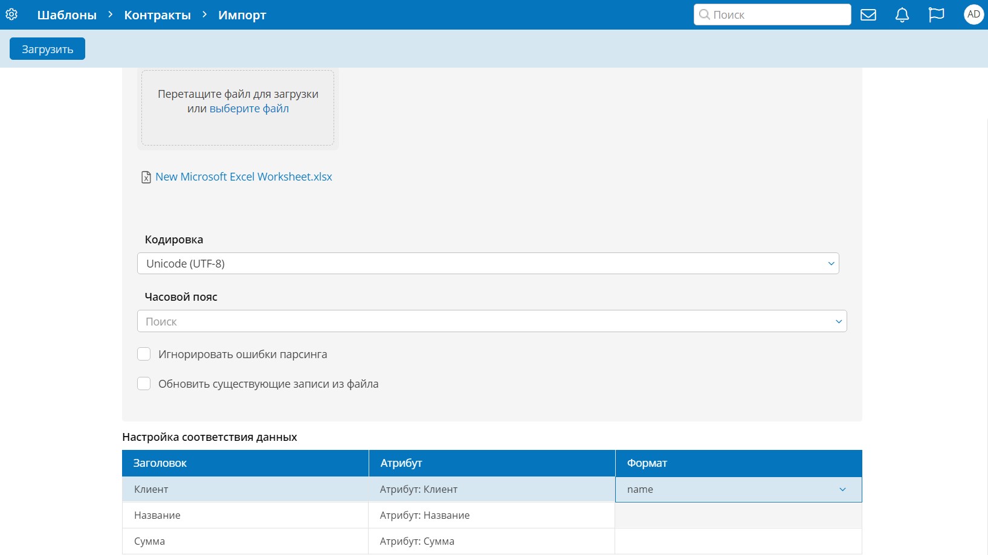Click the Атрибут: Название cell
The height and width of the screenshot is (555, 988).
(492, 516)
